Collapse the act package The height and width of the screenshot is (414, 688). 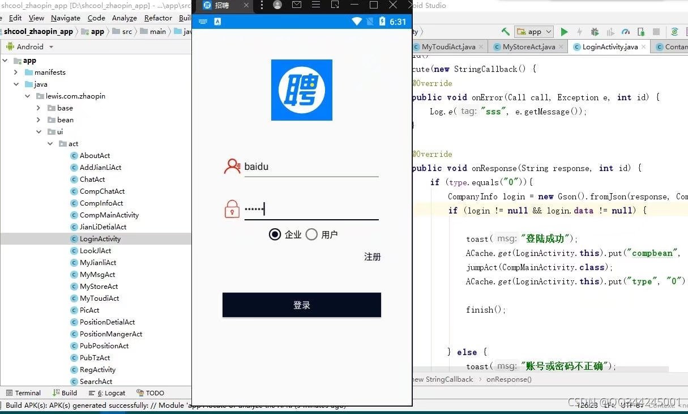click(x=50, y=144)
